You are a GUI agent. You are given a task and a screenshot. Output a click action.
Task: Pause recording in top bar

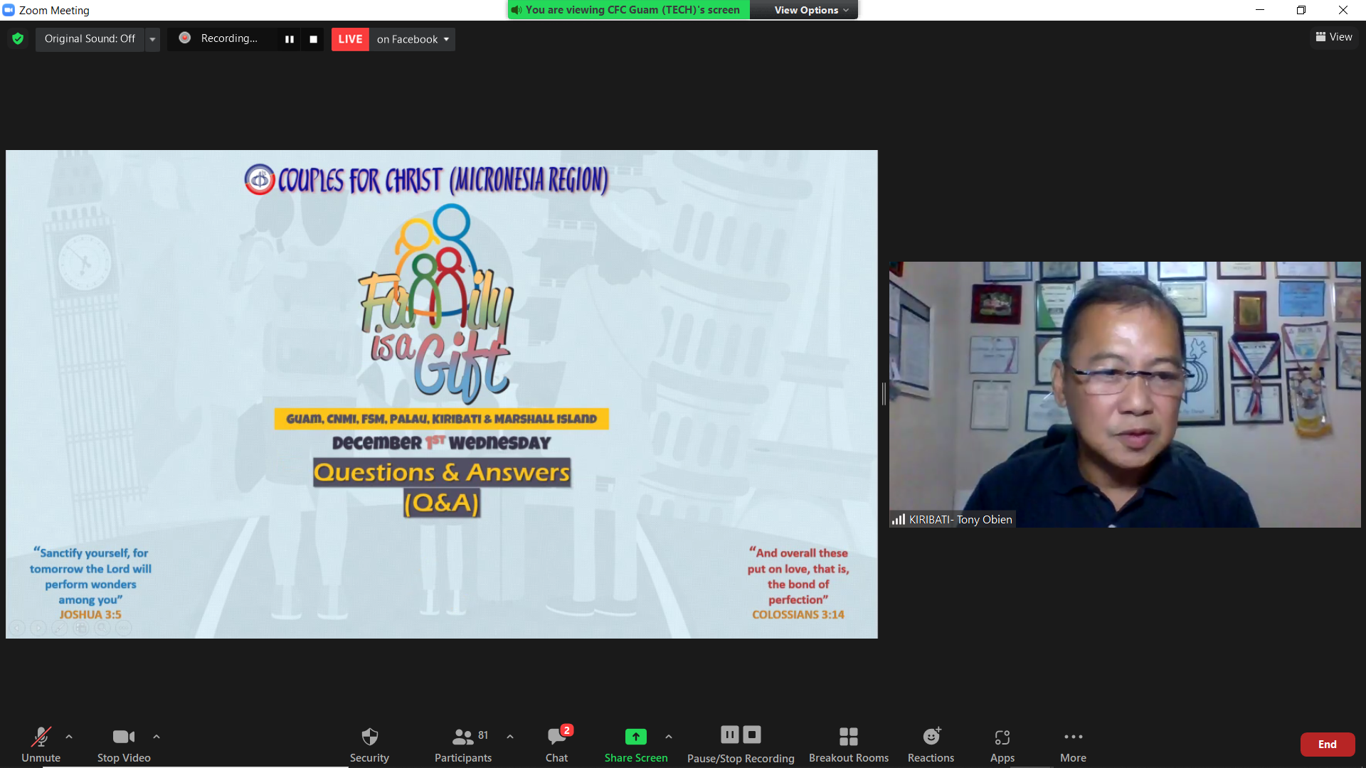pos(290,39)
